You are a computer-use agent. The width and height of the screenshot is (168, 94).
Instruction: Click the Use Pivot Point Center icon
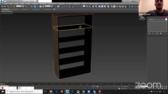[x=52, y=7]
